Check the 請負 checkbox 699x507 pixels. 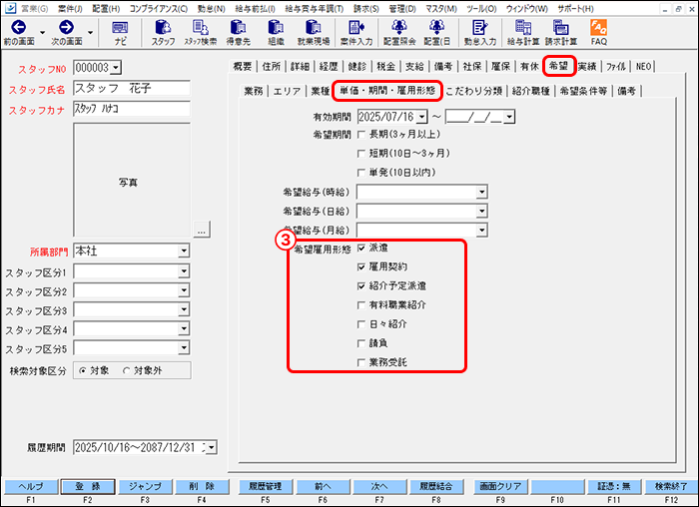pyautogui.click(x=361, y=343)
